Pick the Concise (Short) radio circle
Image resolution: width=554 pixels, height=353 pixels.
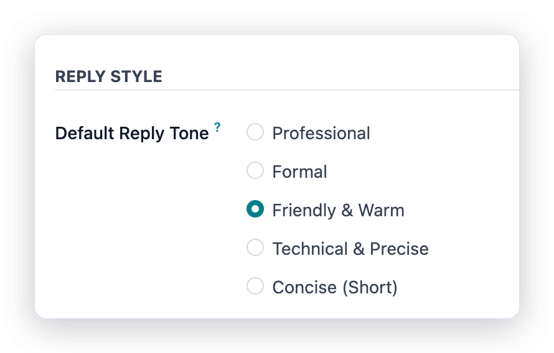(255, 286)
